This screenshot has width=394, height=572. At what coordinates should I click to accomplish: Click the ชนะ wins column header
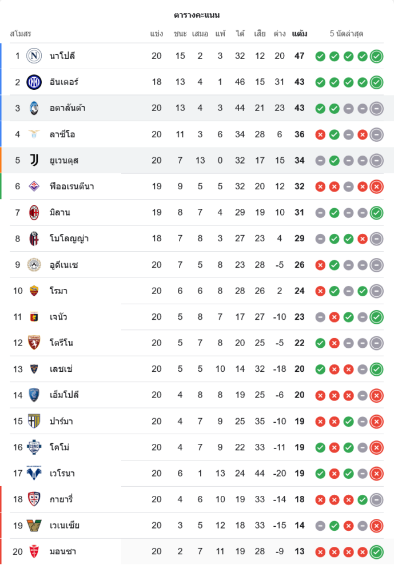pos(180,34)
